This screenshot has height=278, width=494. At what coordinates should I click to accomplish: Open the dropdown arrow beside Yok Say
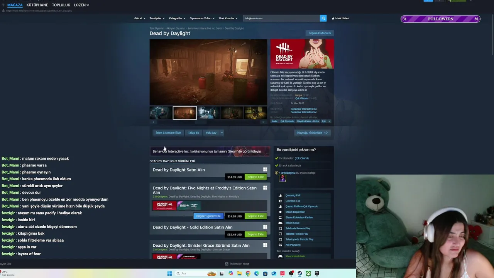point(222,133)
